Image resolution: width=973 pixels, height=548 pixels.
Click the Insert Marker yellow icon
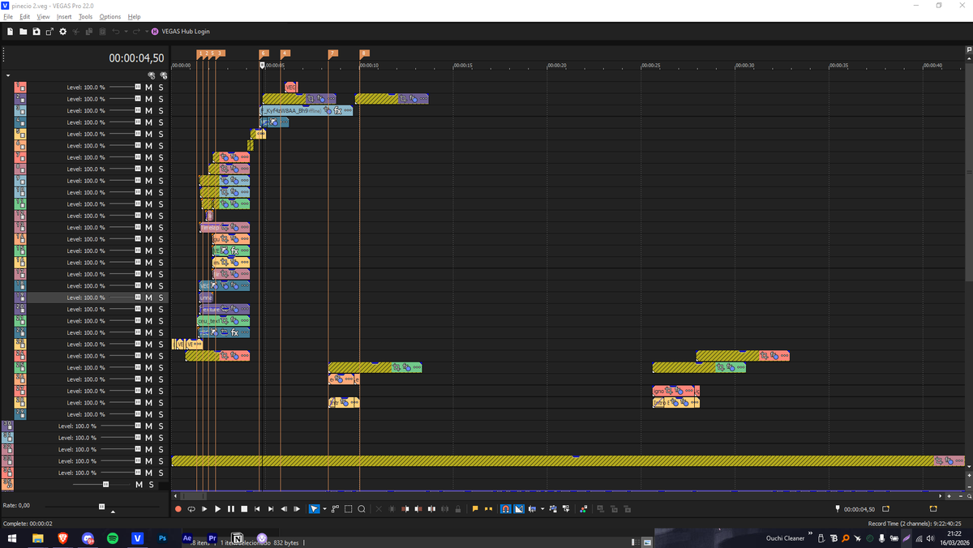(x=475, y=509)
